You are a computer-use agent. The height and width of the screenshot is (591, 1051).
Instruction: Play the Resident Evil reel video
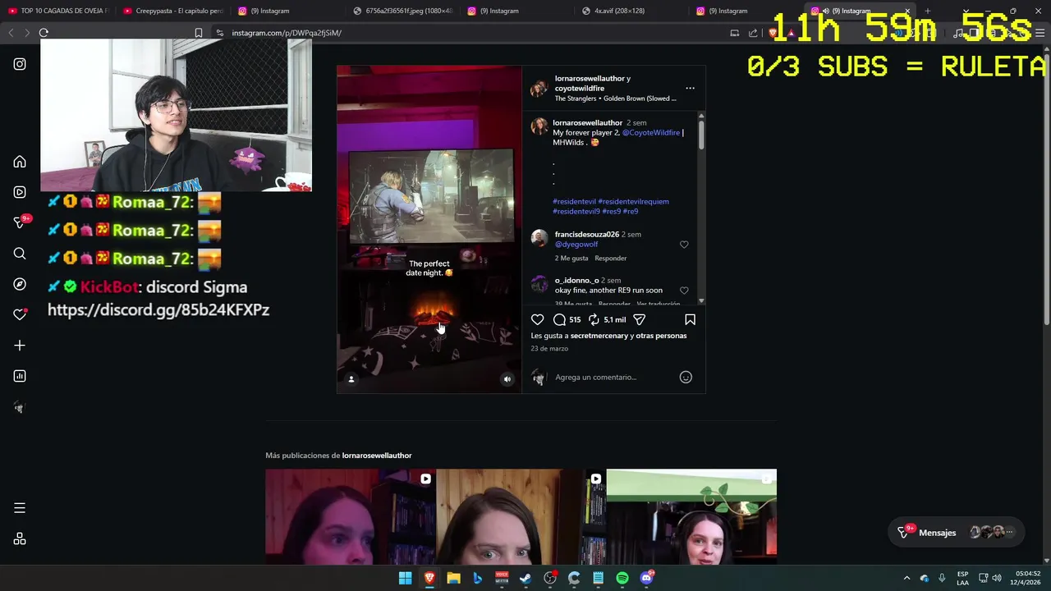[x=429, y=229]
